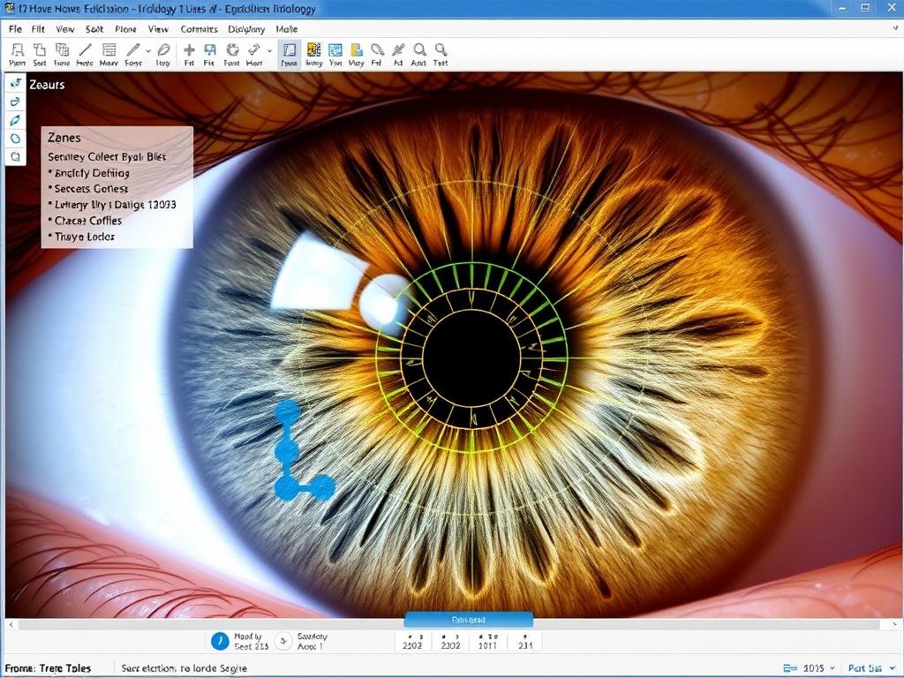Click the 231 value field

(x=525, y=642)
